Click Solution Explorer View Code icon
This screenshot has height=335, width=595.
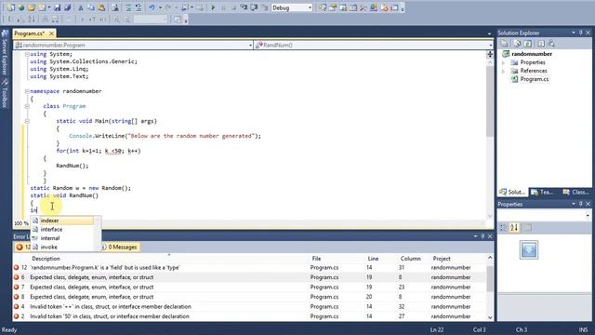click(541, 44)
